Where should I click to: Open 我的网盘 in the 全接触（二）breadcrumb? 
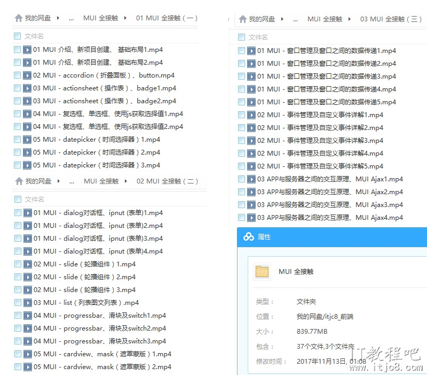tap(38, 181)
